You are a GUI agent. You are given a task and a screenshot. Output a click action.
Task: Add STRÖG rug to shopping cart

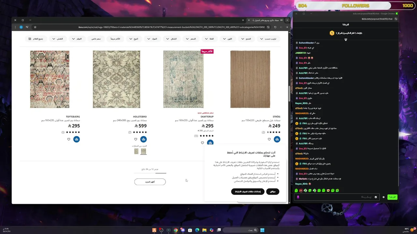277,139
